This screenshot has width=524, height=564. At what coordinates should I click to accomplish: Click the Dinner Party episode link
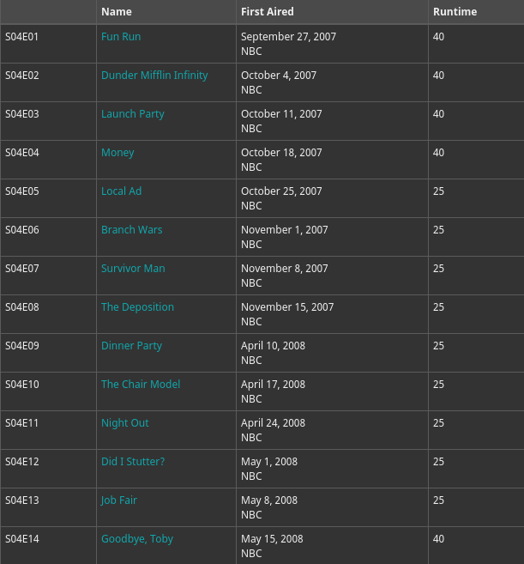[131, 346]
